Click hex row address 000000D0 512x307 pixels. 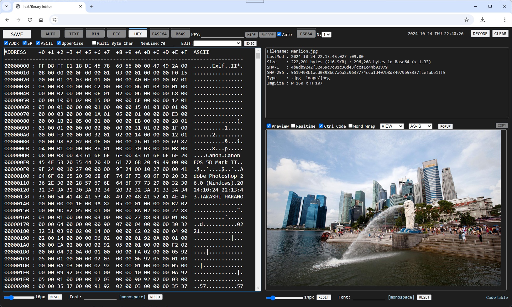click(17, 155)
